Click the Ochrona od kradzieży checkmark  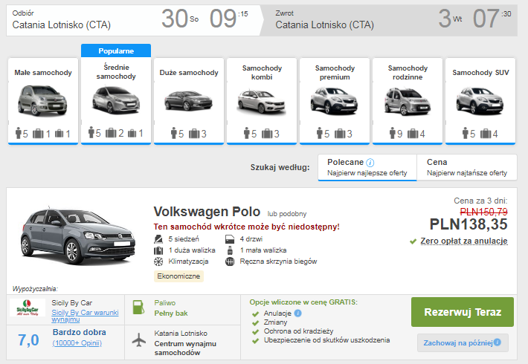255,332
